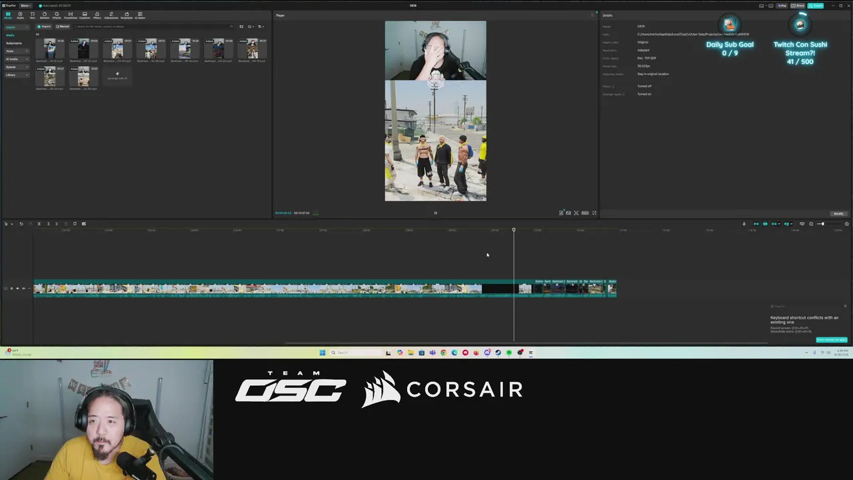Click the player full screen icon
The width and height of the screenshot is (853, 480).
(x=594, y=213)
